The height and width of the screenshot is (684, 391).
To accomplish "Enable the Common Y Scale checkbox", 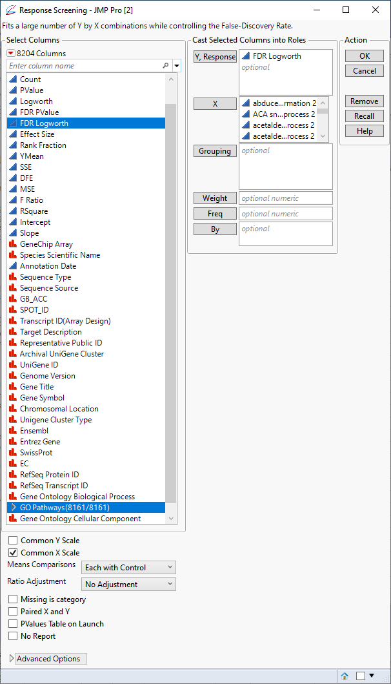I will 13,541.
